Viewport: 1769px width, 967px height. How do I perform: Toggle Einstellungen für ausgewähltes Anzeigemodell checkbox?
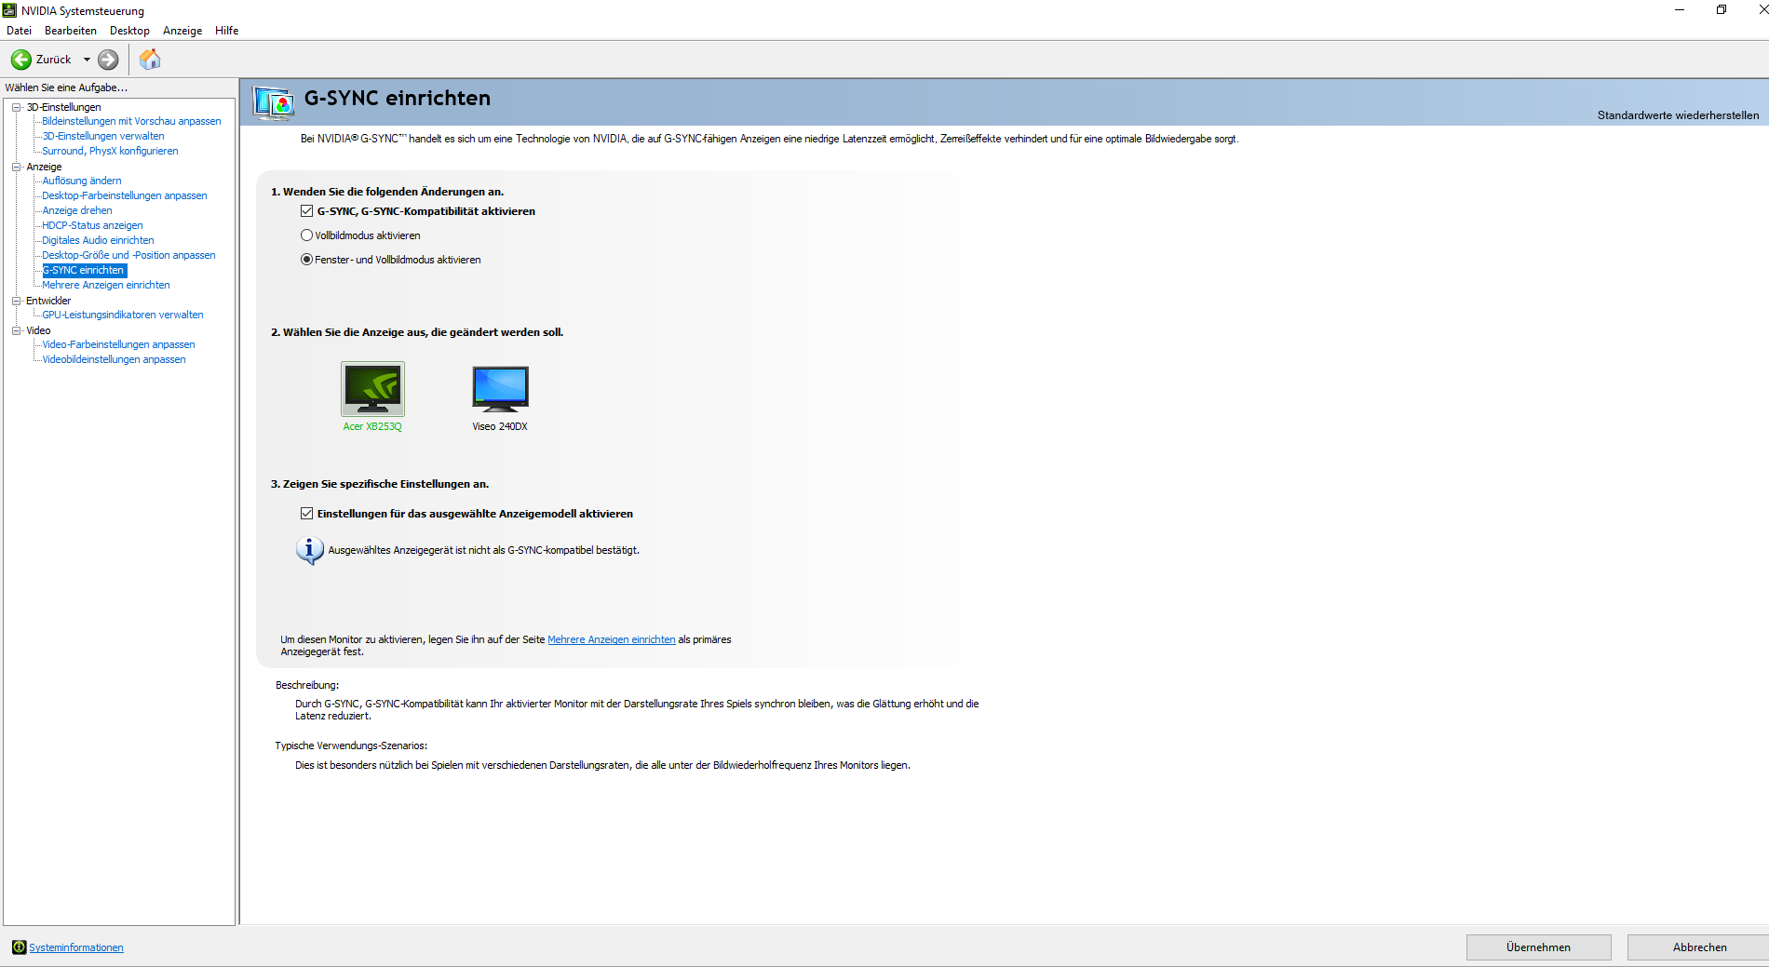tap(306, 514)
